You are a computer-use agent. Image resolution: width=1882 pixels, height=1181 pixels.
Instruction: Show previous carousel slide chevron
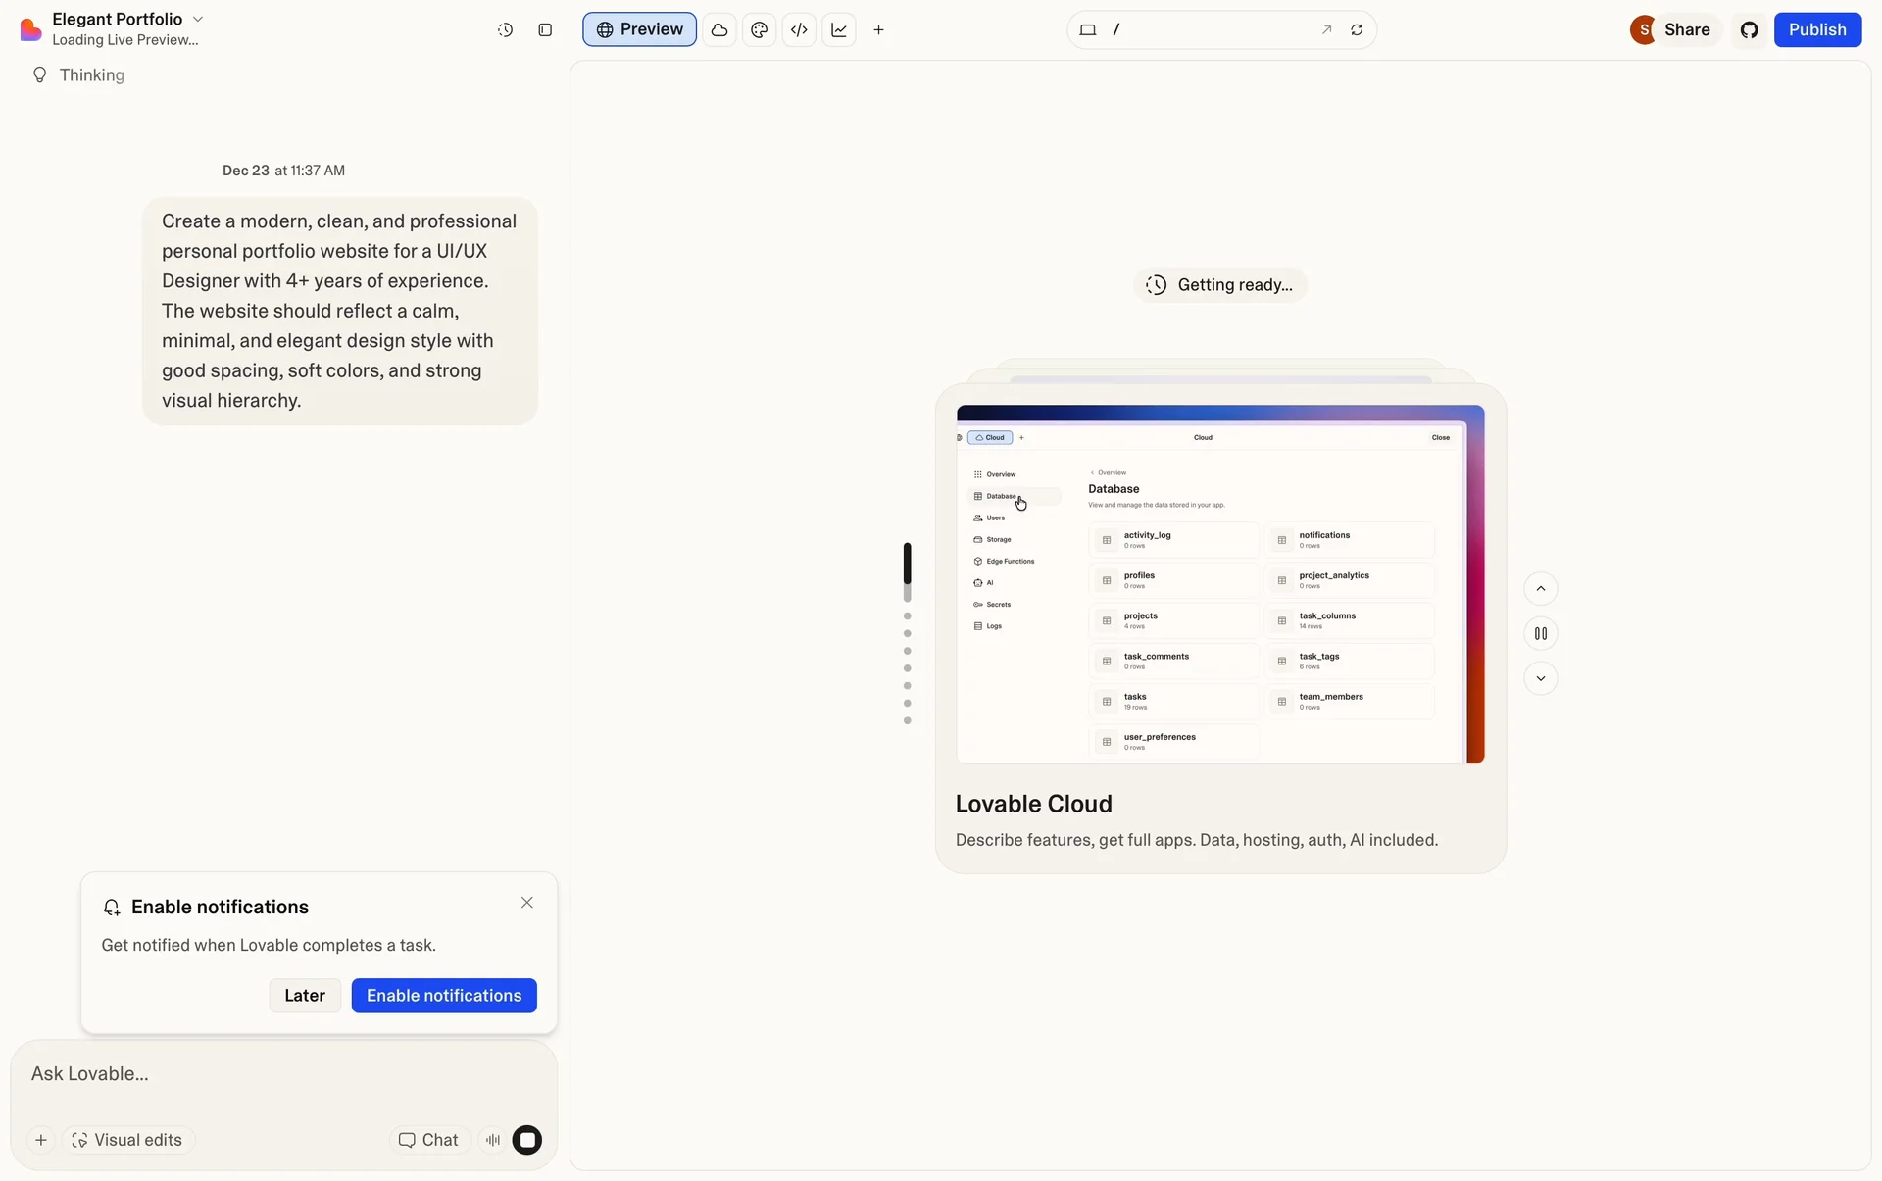(1540, 589)
